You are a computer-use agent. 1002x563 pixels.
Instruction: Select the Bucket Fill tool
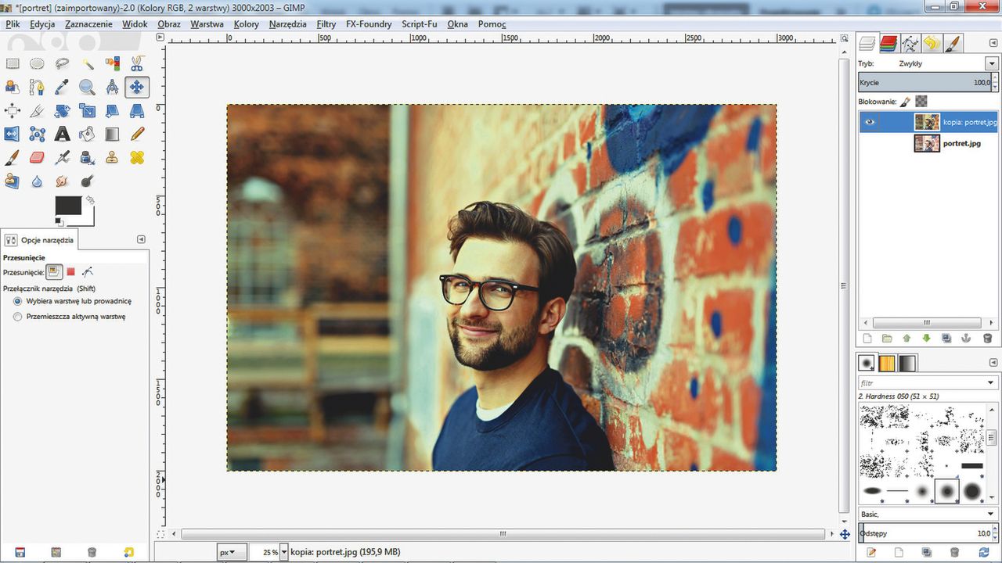[x=87, y=134]
